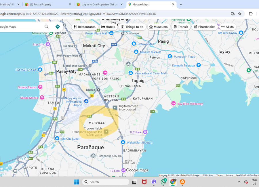Open the Pharmacies category filter
This screenshot has height=187, width=259.
204,26
